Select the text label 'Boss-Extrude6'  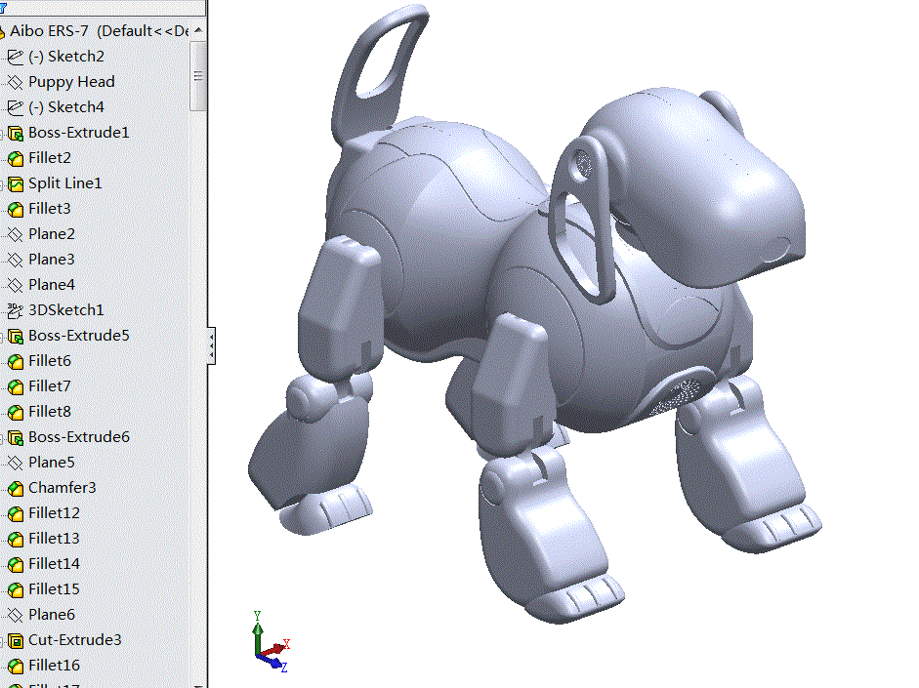(x=79, y=437)
